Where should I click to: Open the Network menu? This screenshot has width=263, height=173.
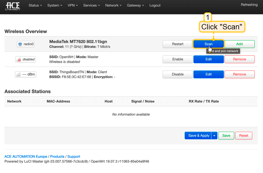113,5
